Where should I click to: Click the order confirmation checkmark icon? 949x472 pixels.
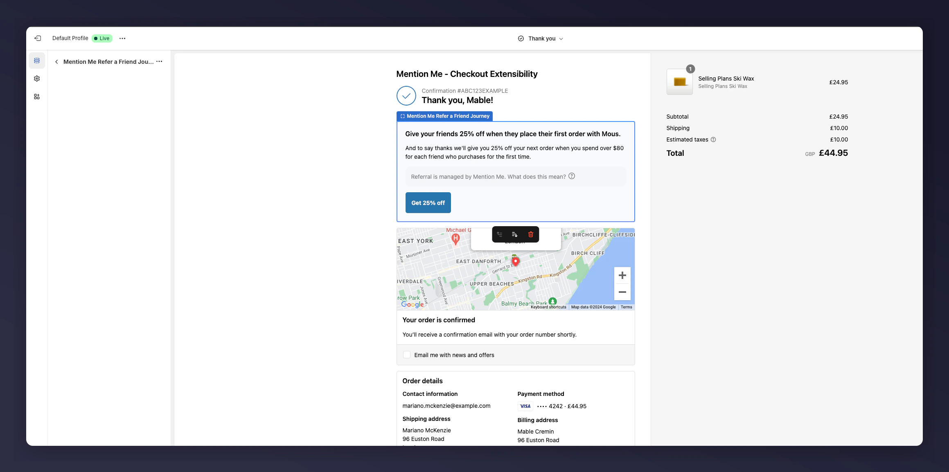pos(406,96)
